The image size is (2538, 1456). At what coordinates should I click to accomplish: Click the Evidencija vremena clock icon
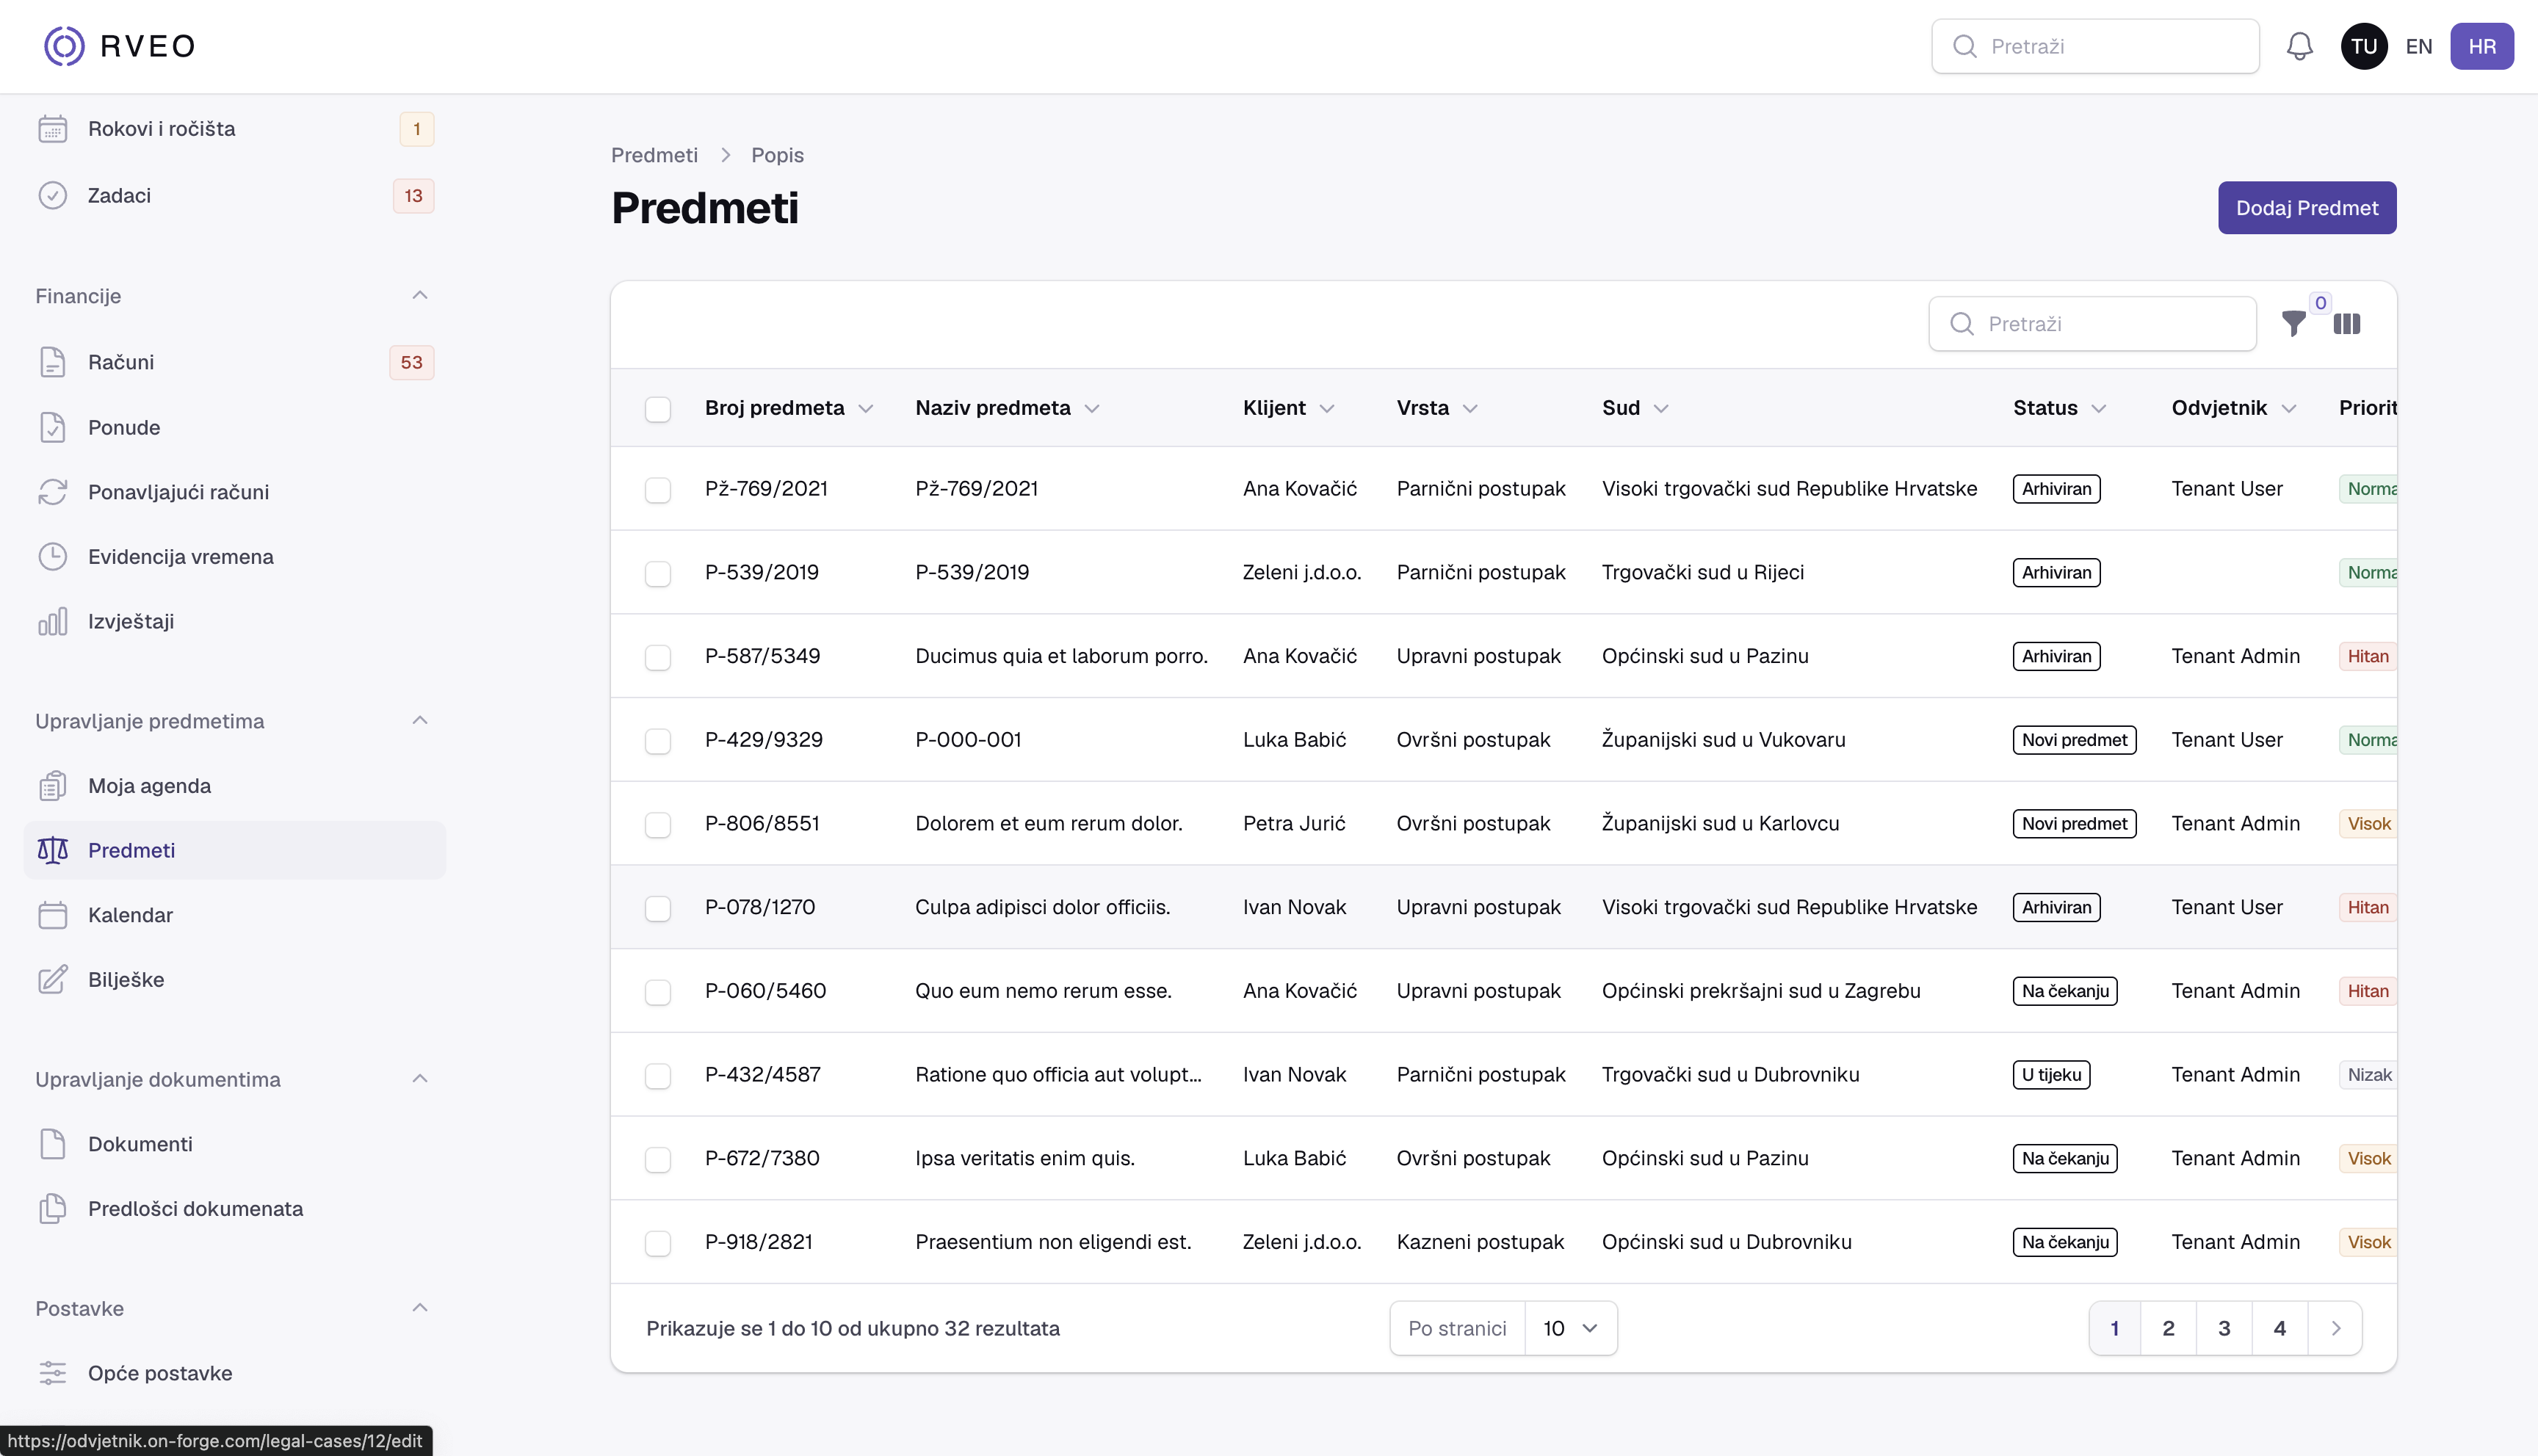[x=53, y=556]
